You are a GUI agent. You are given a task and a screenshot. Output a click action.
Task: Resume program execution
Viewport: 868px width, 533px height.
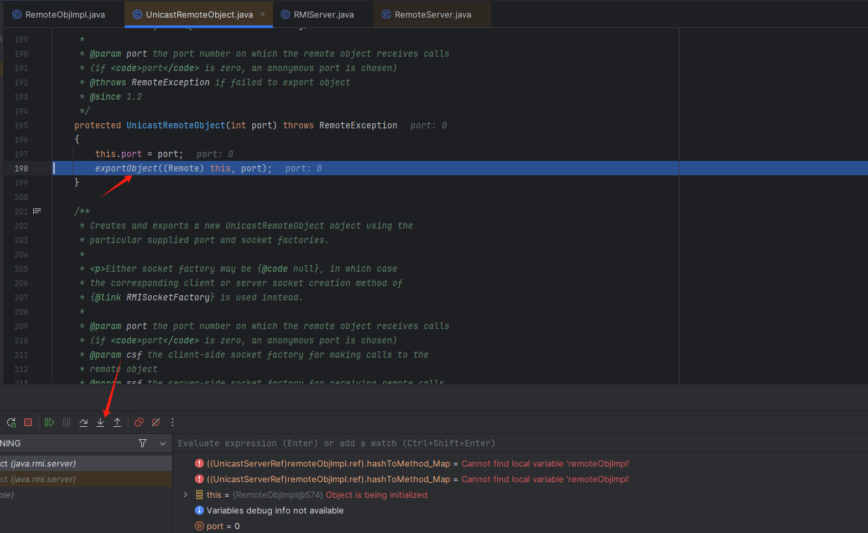50,422
